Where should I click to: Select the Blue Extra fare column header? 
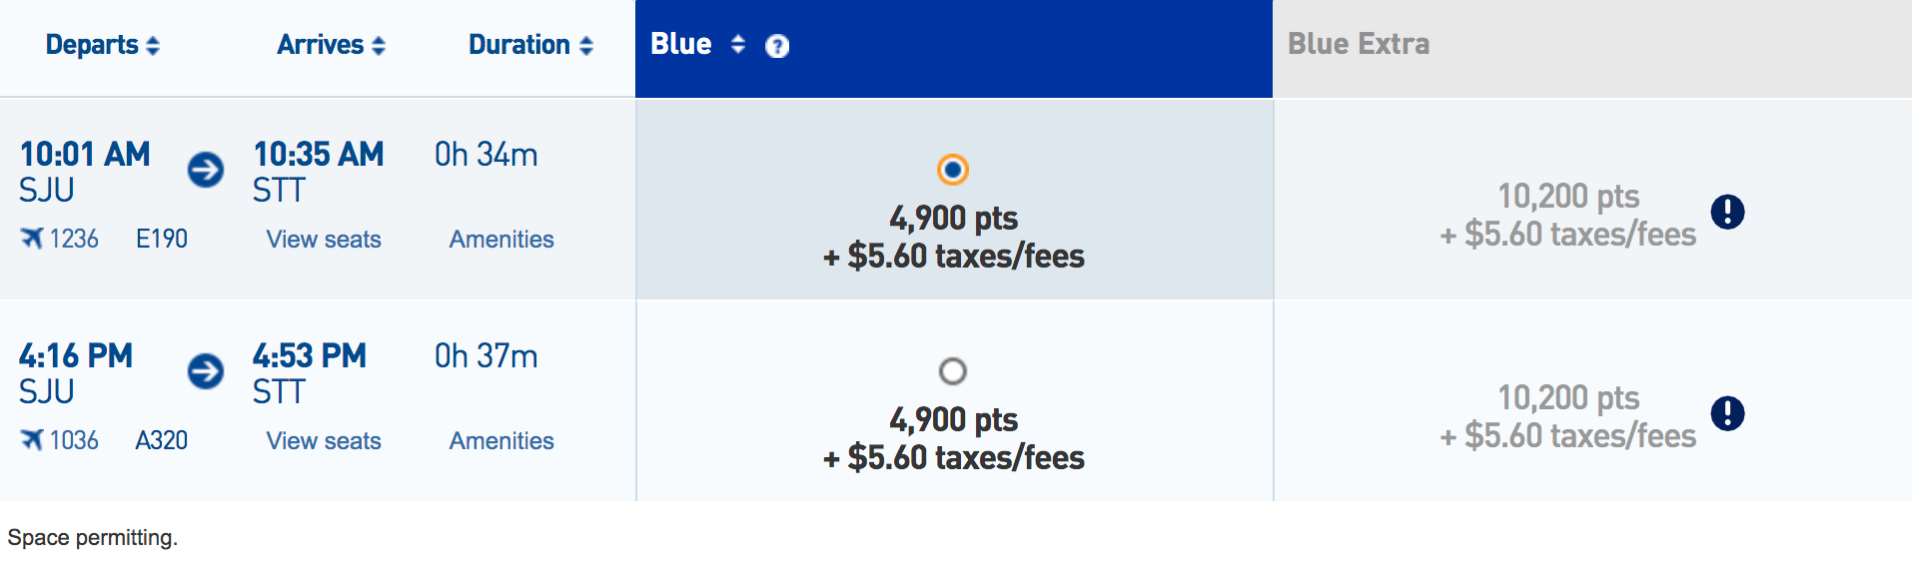tap(1359, 45)
